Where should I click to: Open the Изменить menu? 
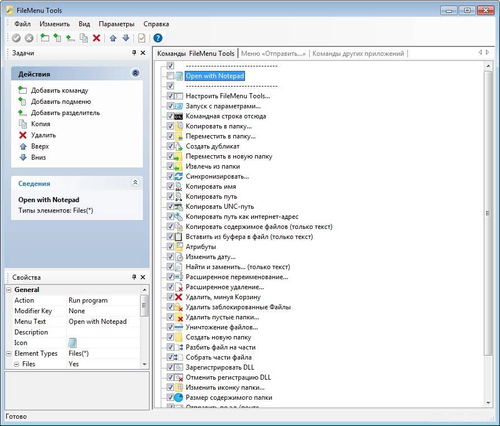[55, 24]
